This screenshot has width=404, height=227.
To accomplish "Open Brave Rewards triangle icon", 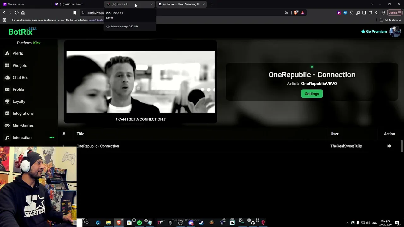I will coord(302,13).
